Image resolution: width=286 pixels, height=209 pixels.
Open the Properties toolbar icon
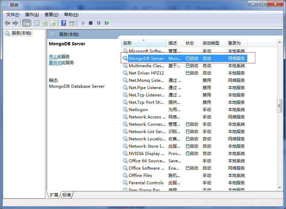tap(37, 23)
